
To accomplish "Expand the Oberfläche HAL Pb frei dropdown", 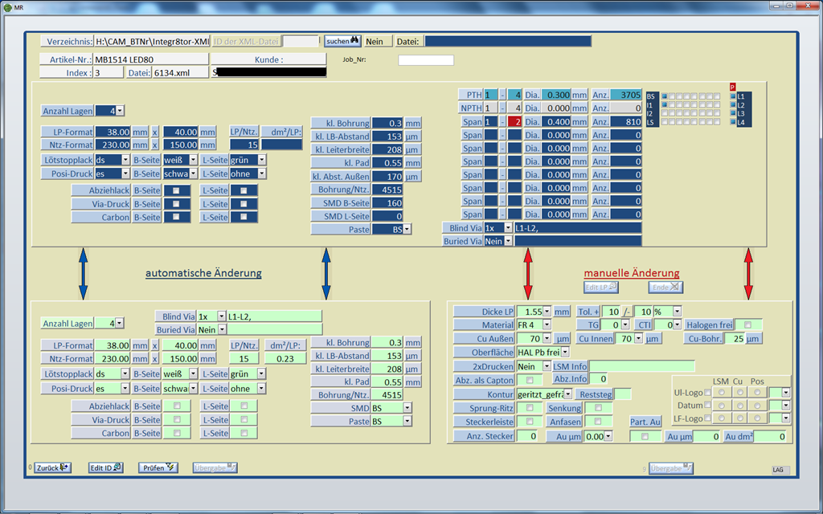I will point(565,352).
